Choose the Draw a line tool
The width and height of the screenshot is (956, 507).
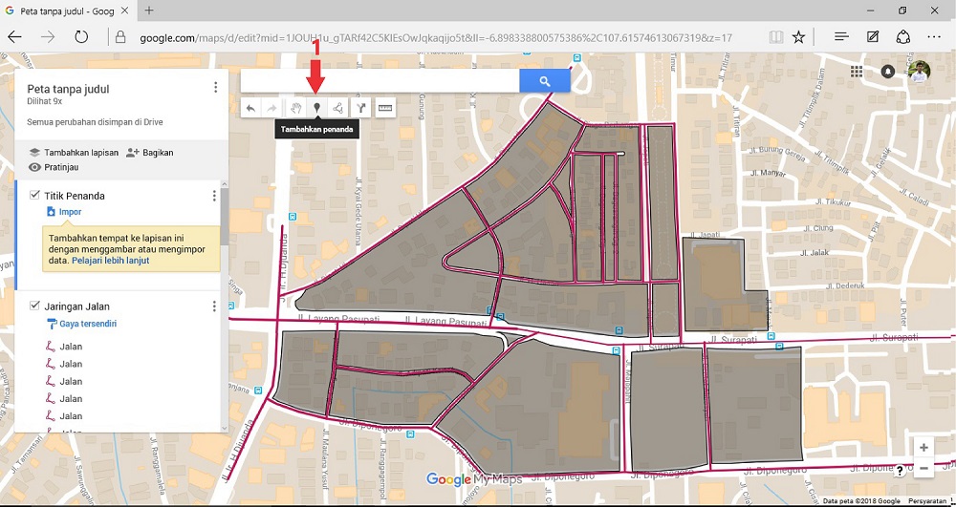click(337, 108)
